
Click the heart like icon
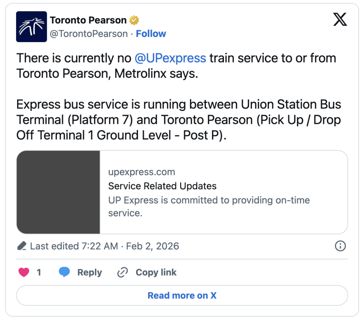point(24,273)
